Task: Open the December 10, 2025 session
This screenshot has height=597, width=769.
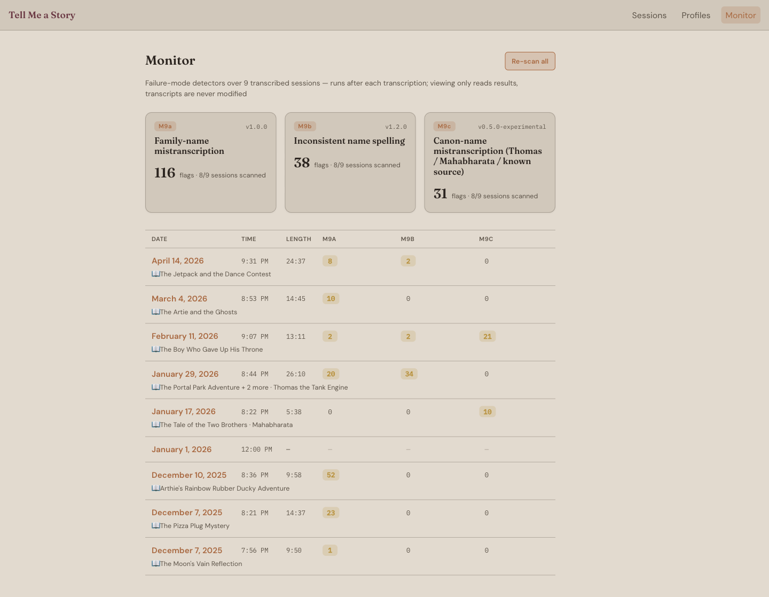Action: pos(189,475)
